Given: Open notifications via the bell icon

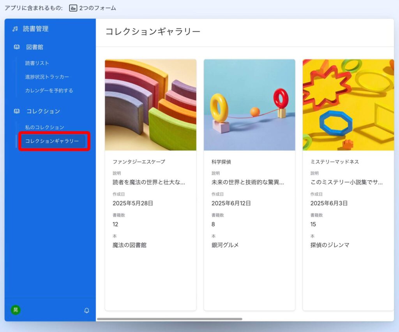Looking at the screenshot, I should click(87, 310).
